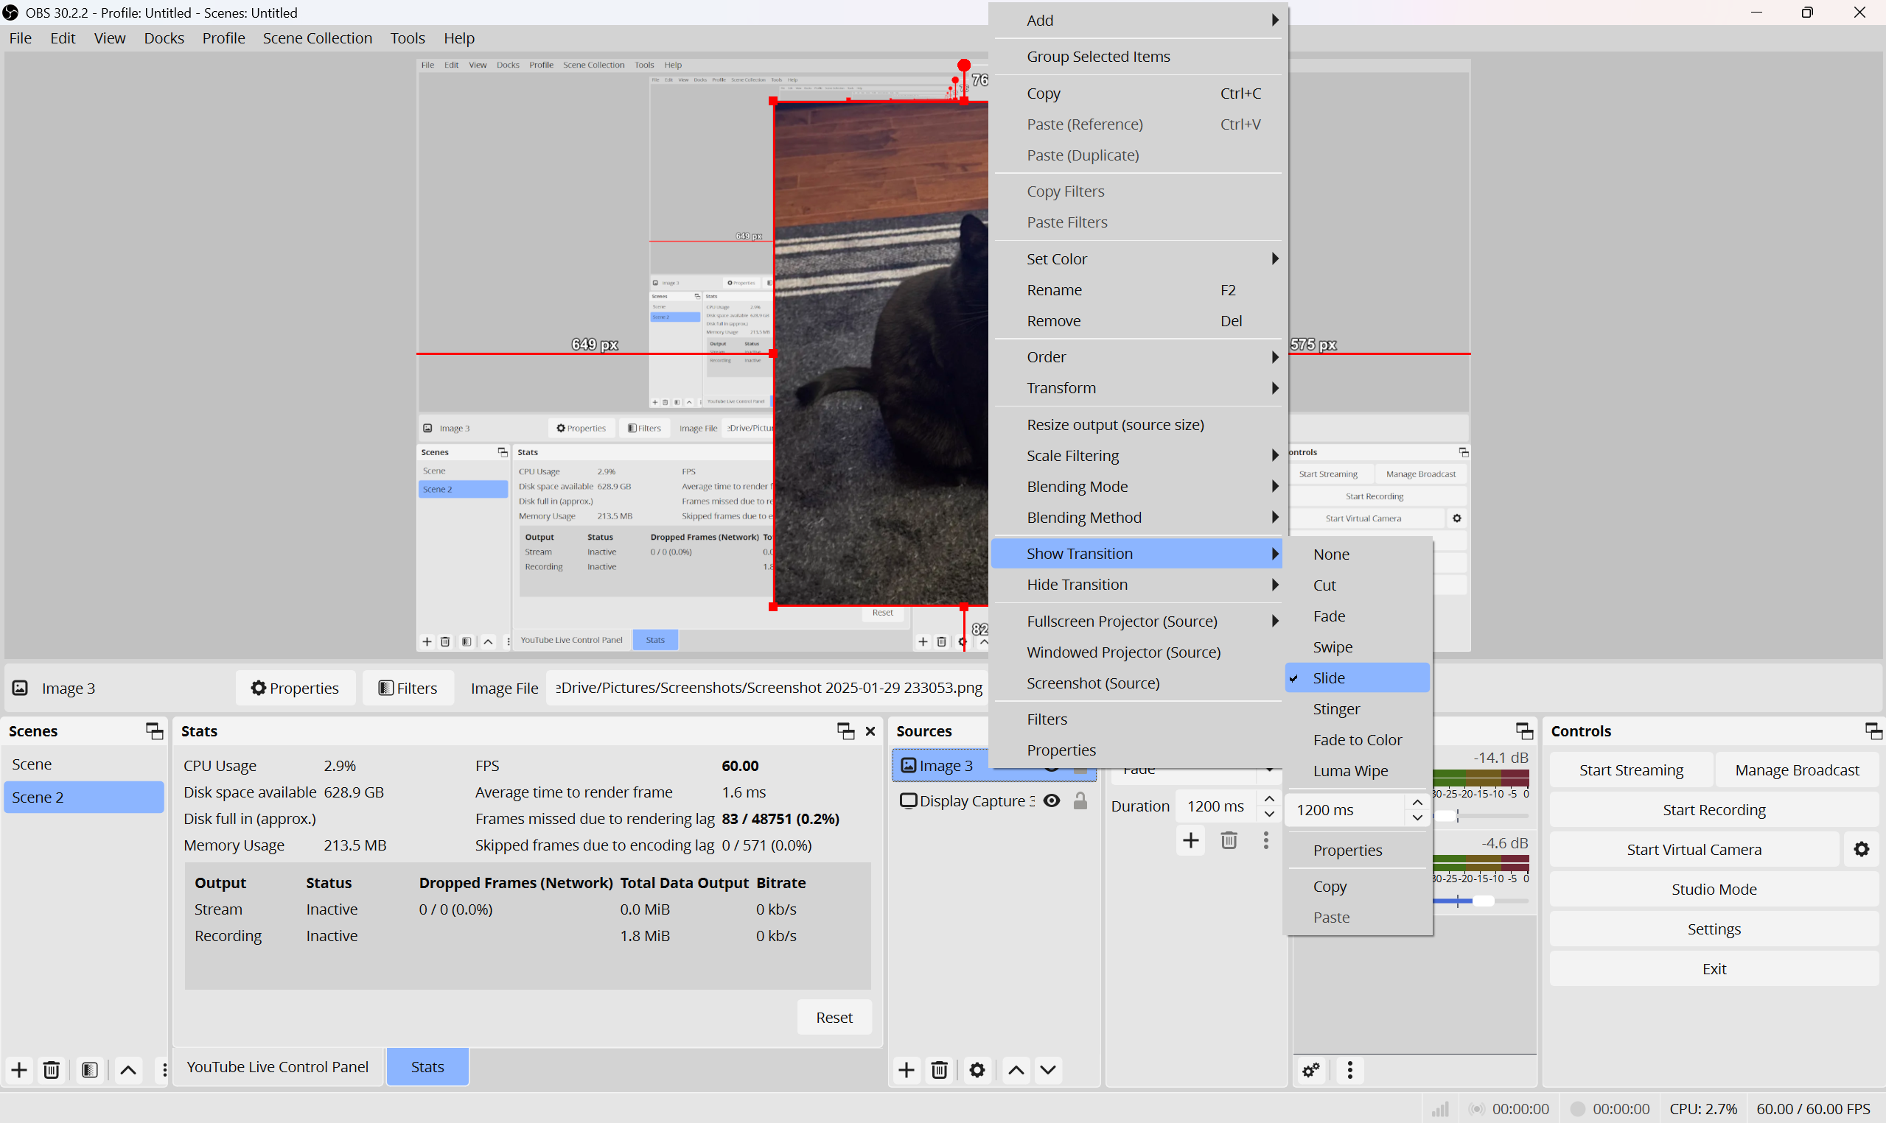1886x1123 pixels.
Task: Toggle visibility of Display Capture source
Action: coord(1052,800)
